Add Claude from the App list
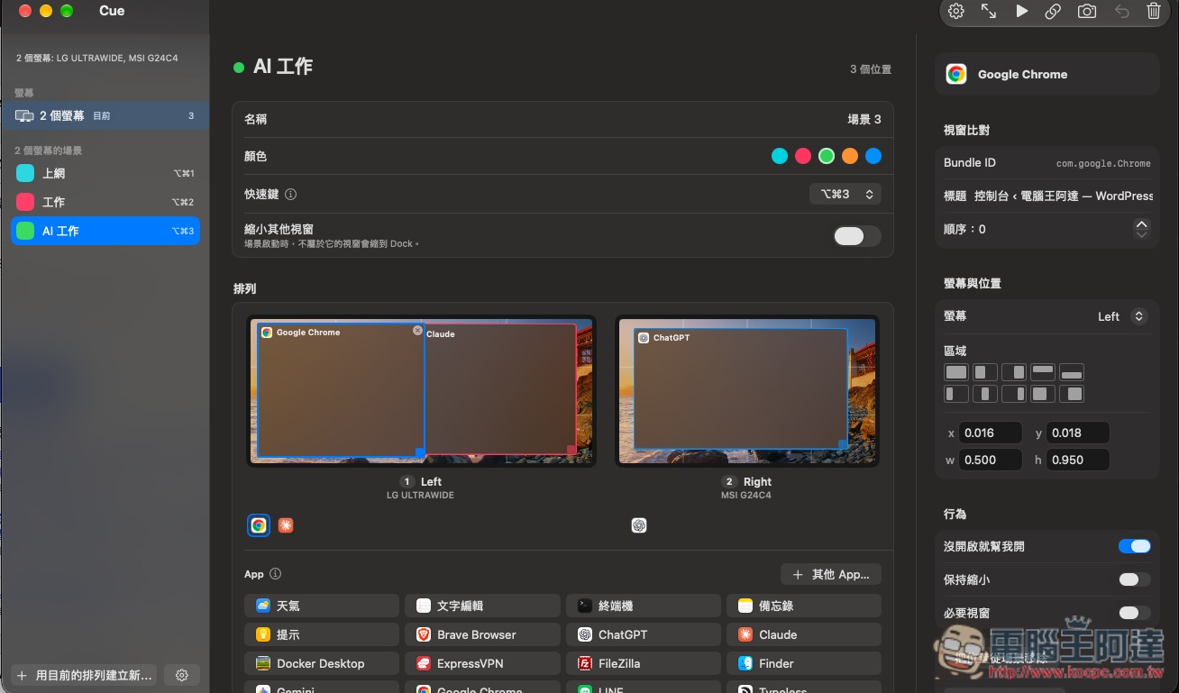The height and width of the screenshot is (693, 1179). tap(804, 634)
